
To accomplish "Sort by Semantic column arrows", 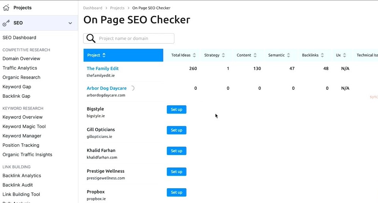I will tap(289, 55).
